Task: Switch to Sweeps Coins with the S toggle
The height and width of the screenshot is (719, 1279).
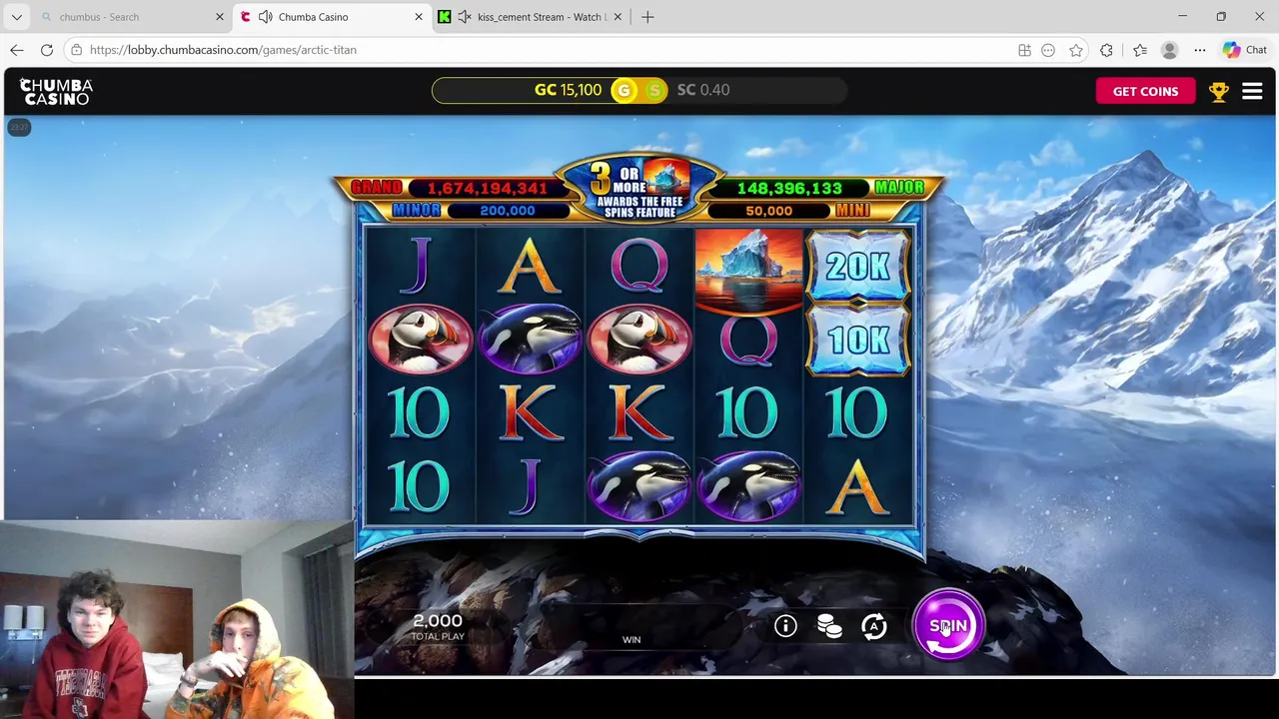Action: [654, 90]
